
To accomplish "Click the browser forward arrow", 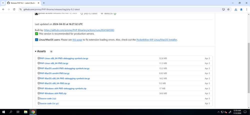I will point(8,9).
